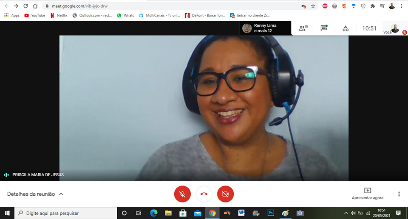Open the Chrome extensions puzzle icon
The image size is (408, 219).
(x=373, y=6)
